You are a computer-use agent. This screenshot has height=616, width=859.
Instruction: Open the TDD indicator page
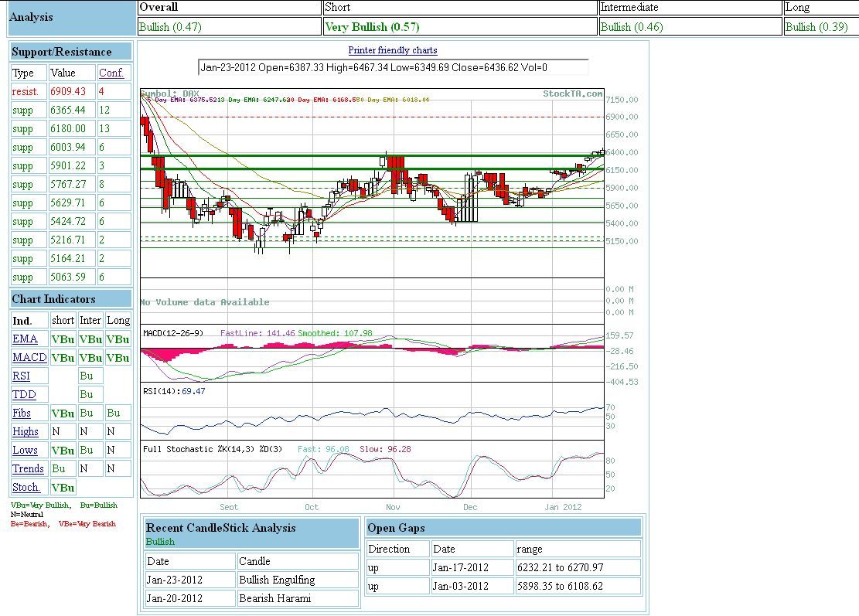(x=23, y=394)
